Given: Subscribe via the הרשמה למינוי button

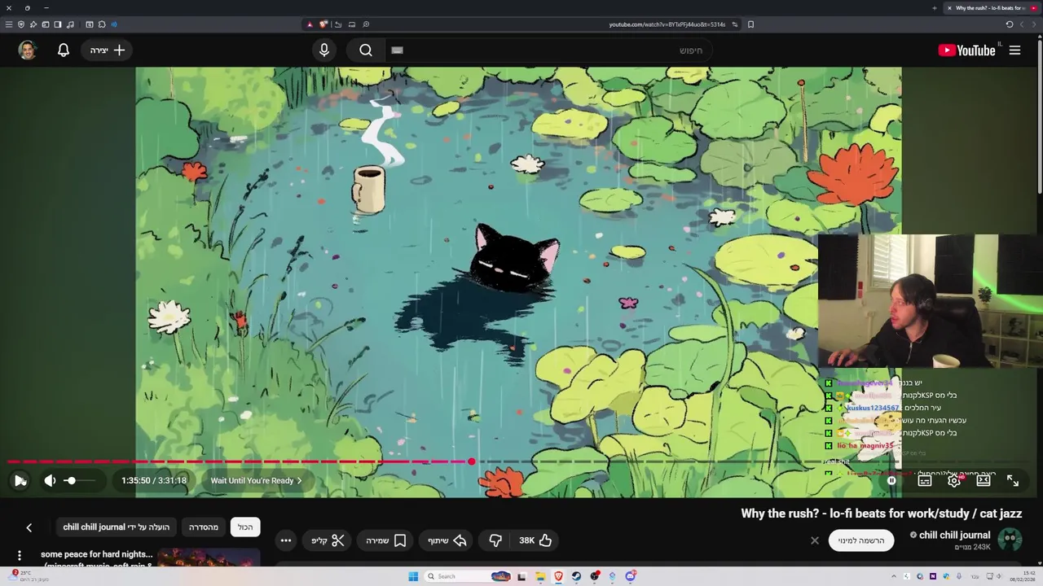Looking at the screenshot, I should (861, 540).
